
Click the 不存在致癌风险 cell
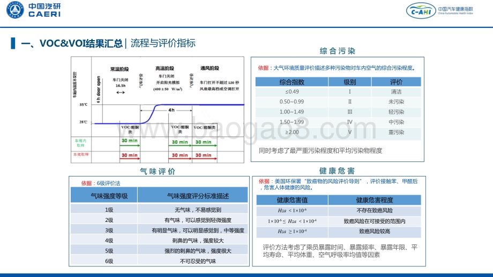coord(375,211)
